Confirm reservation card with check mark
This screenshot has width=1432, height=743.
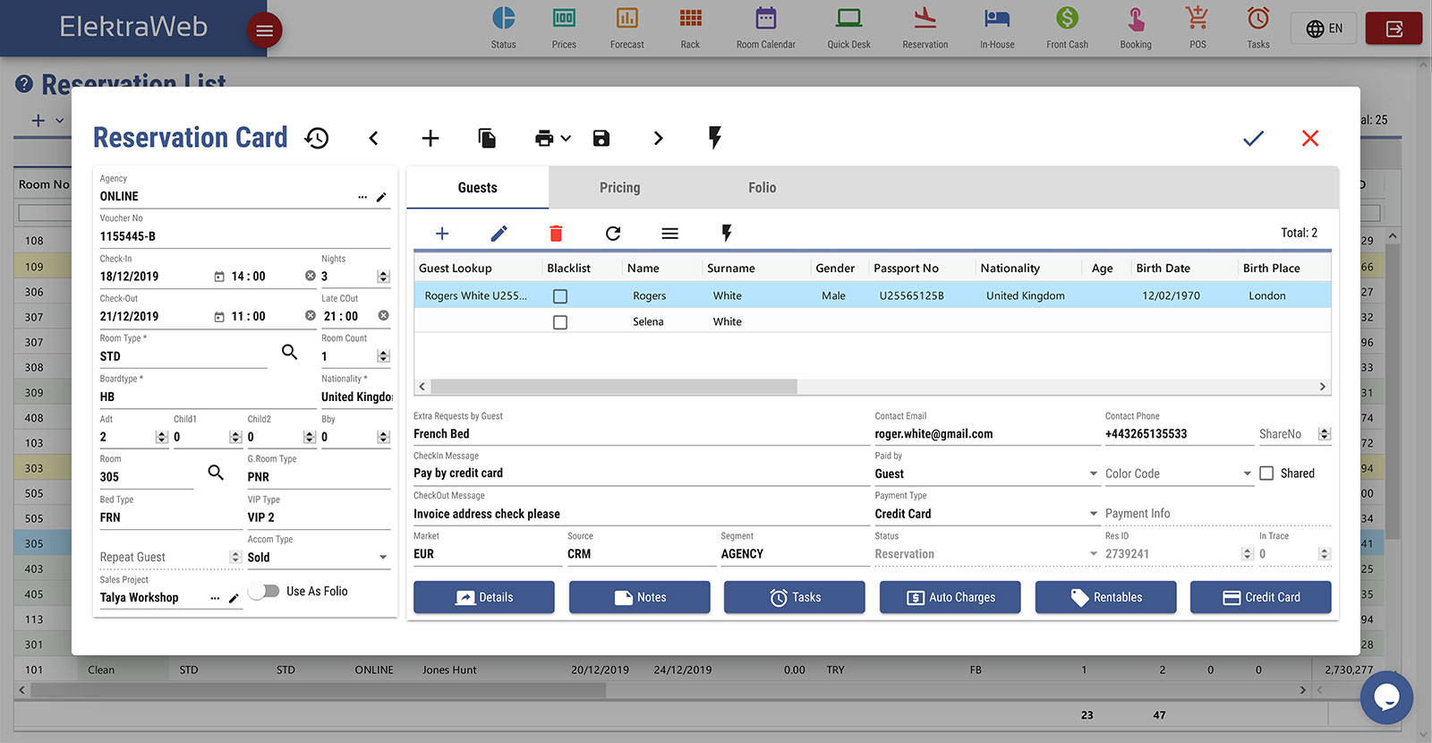coord(1253,138)
